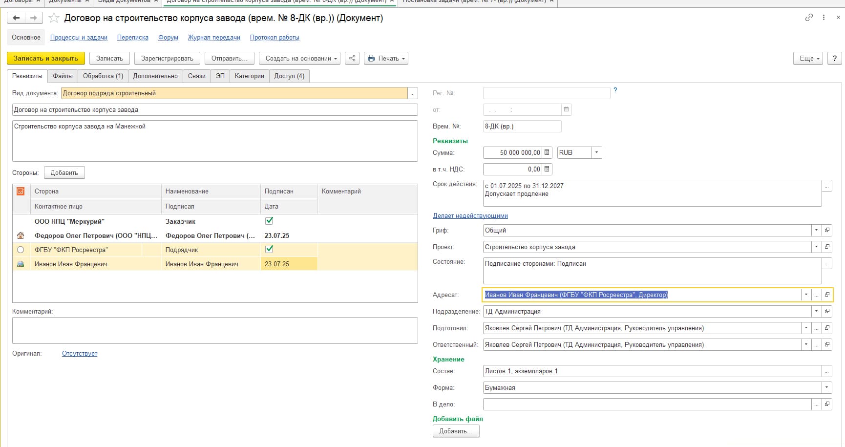Toggle signed checkbox for ФГБУ ФКП Росреестра
845x447 pixels.
(269, 249)
